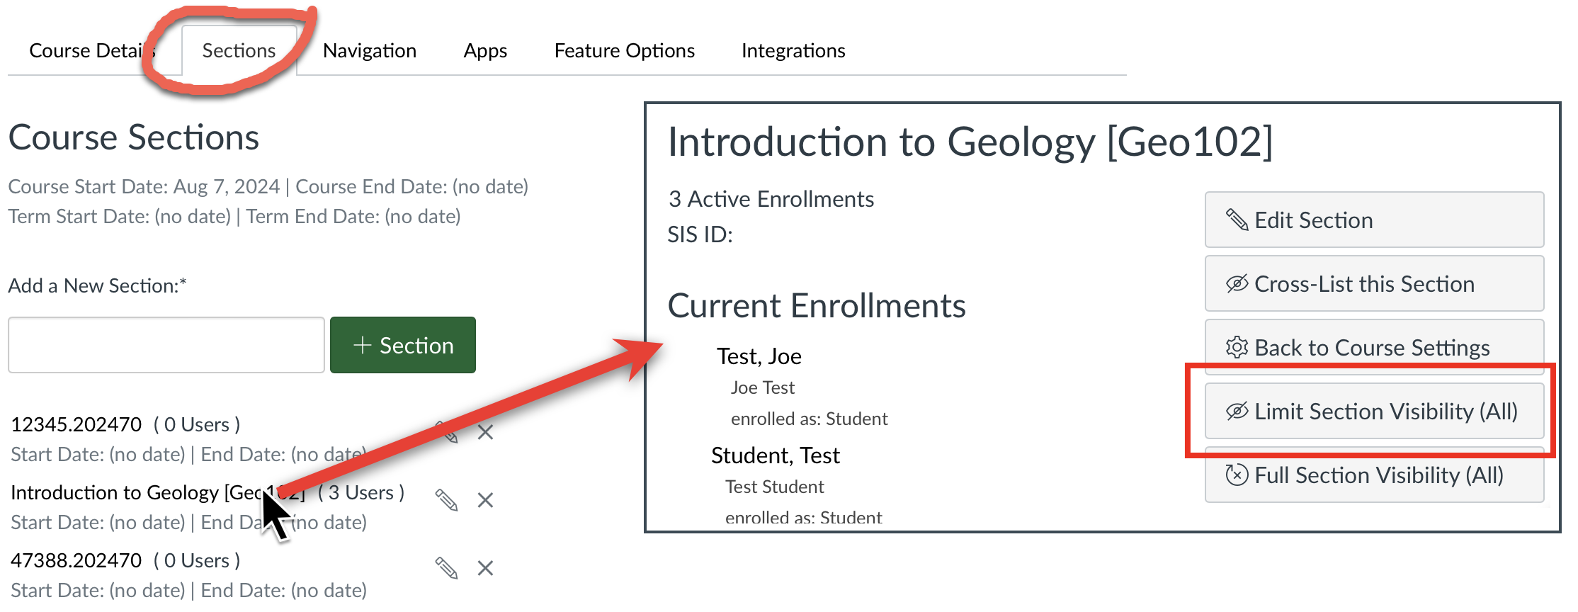The image size is (1578, 612).
Task: Select the Integrations tab
Action: click(x=793, y=51)
